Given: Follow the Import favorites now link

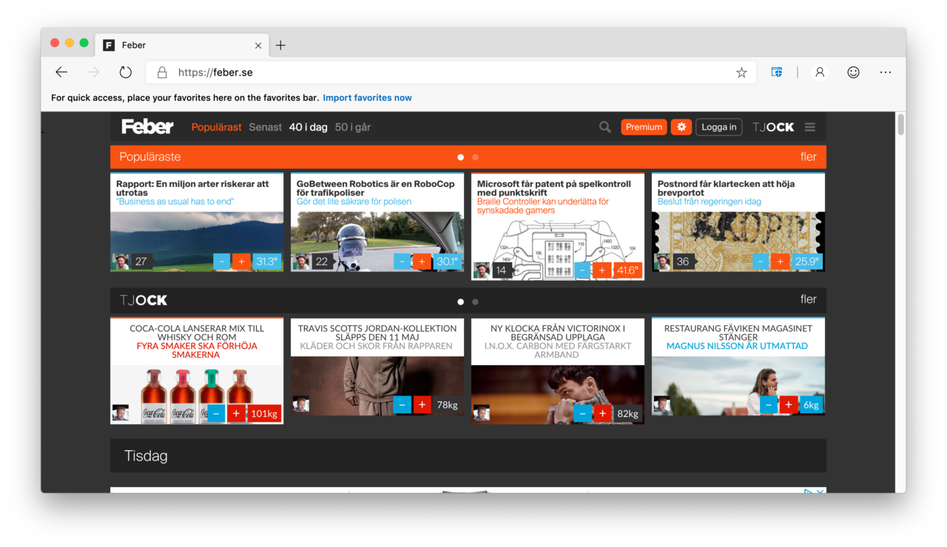Looking at the screenshot, I should pyautogui.click(x=367, y=97).
